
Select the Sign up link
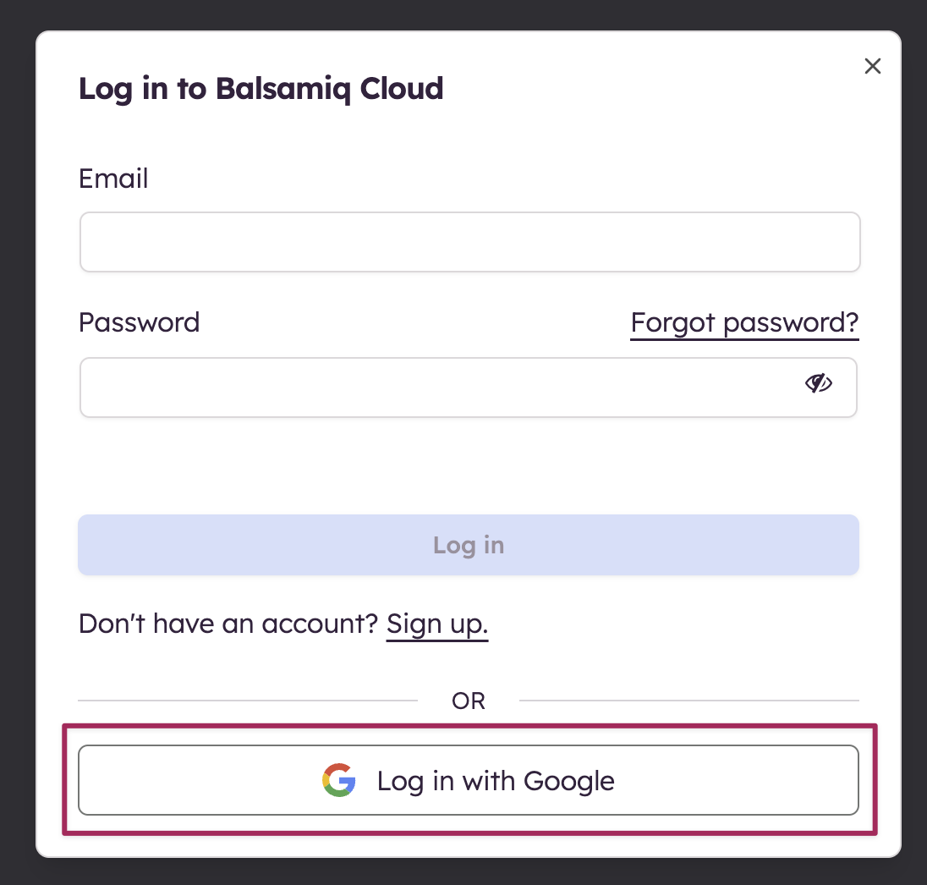coord(436,623)
